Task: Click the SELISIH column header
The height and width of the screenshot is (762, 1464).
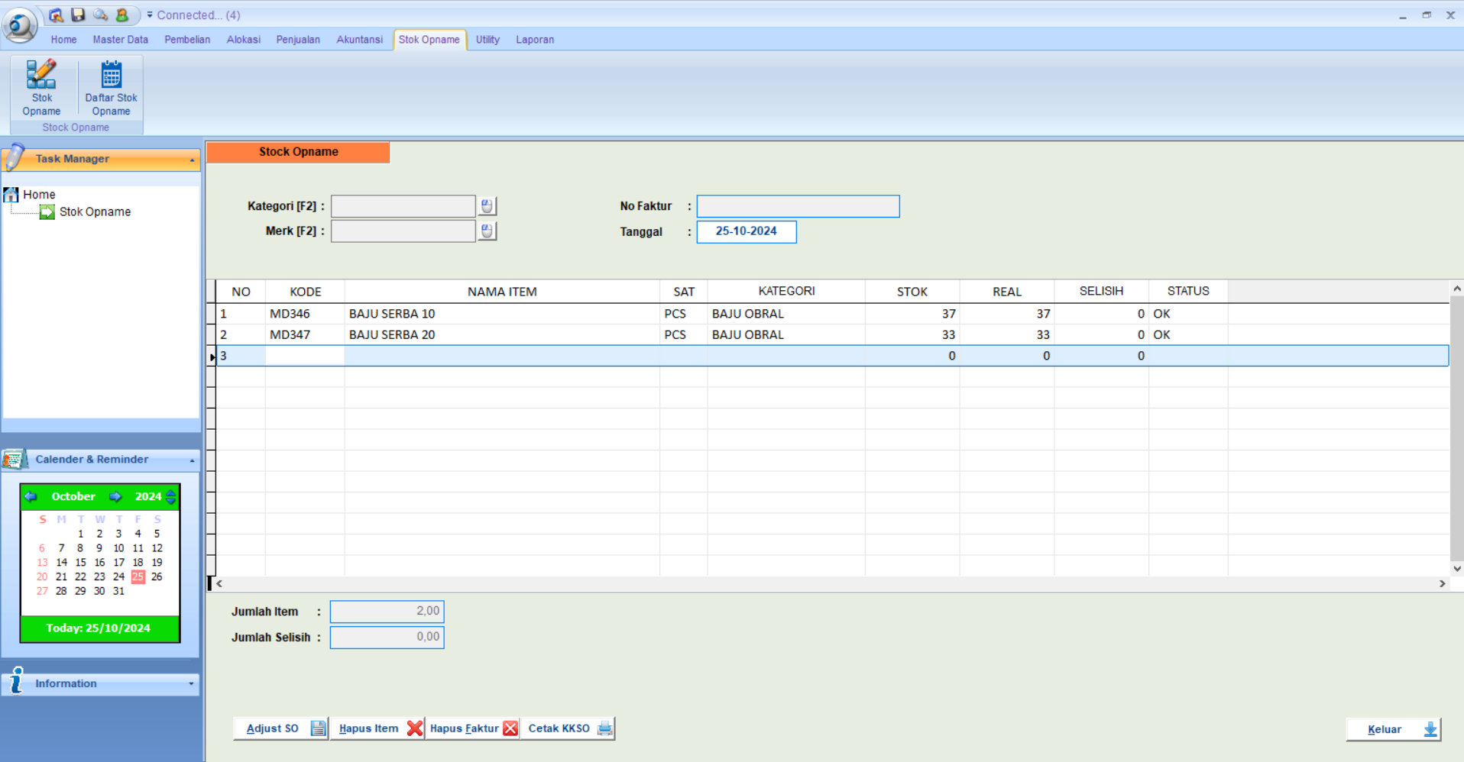Action: 1101,292
